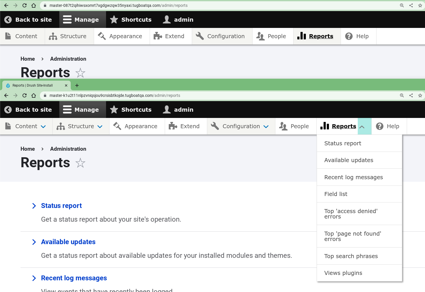Click the Extend puzzle icon beside the Configuration chevron menu
425x292 pixels.
tap(173, 126)
